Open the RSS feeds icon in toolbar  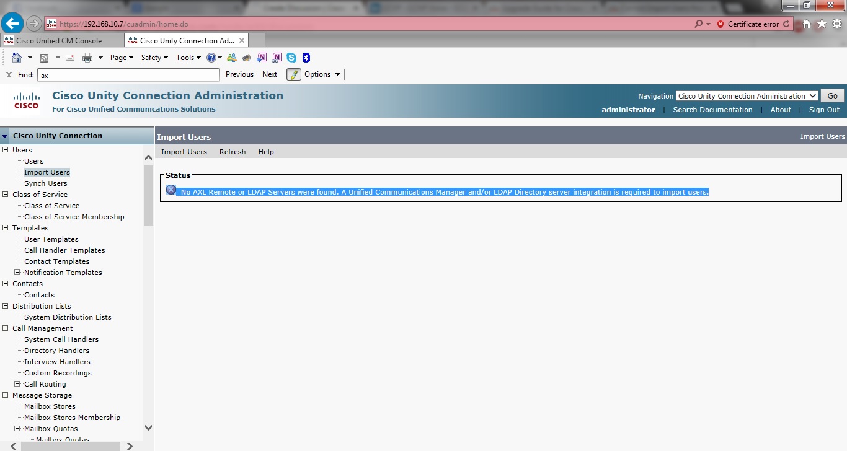click(44, 58)
